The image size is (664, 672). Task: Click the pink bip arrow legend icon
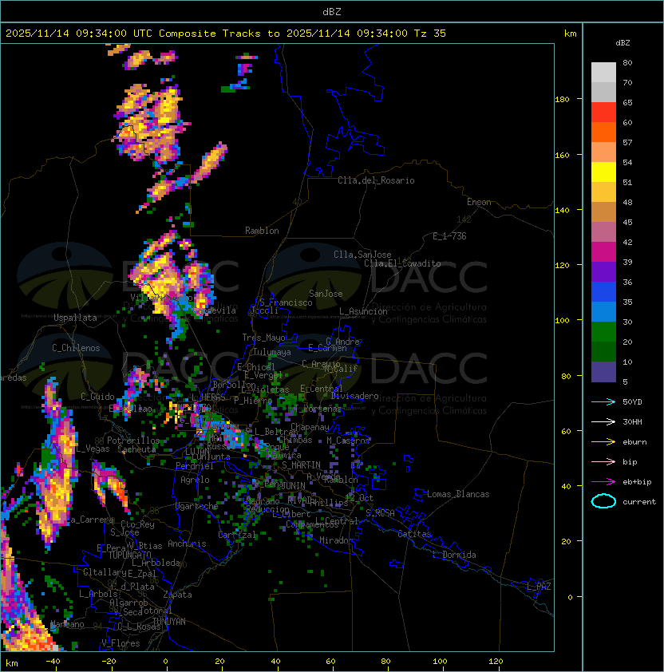tap(603, 461)
